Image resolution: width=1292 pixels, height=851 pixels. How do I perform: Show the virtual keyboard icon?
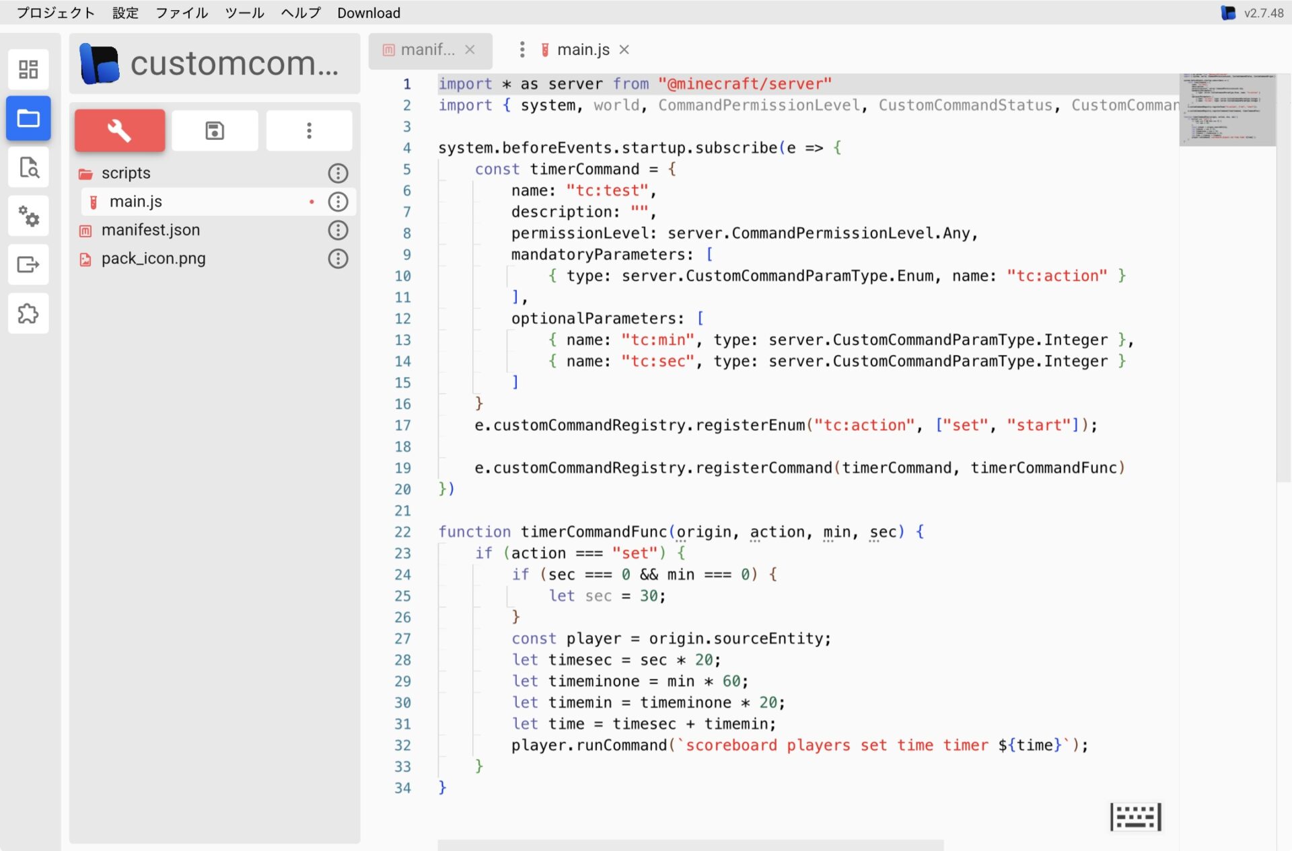1135,817
